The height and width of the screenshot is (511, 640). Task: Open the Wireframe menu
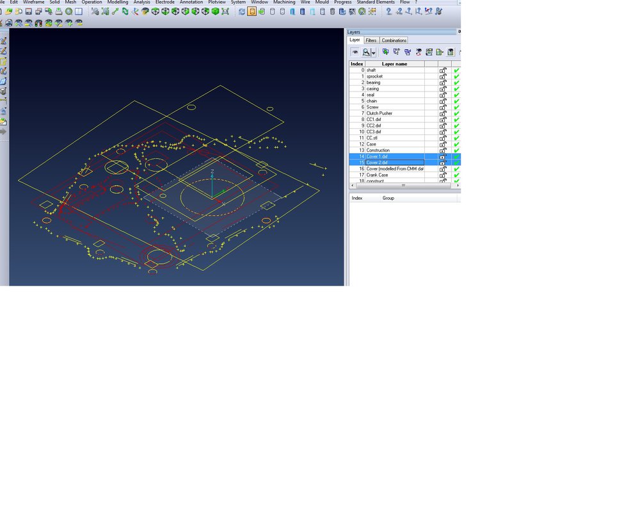34,3
